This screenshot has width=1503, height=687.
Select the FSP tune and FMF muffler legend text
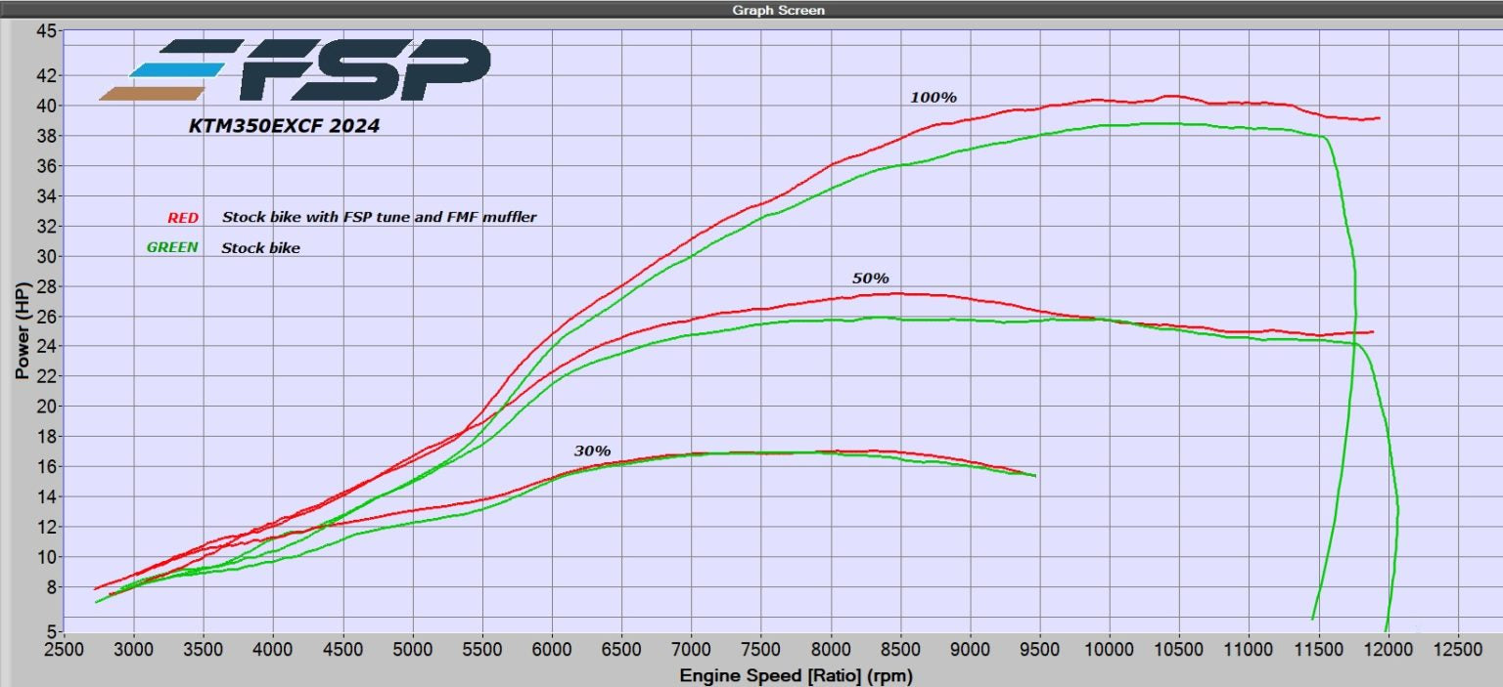click(379, 217)
